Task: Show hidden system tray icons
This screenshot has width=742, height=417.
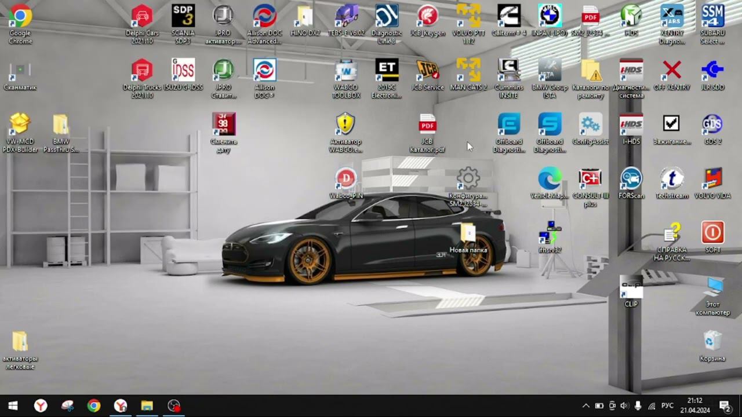Action: point(585,406)
